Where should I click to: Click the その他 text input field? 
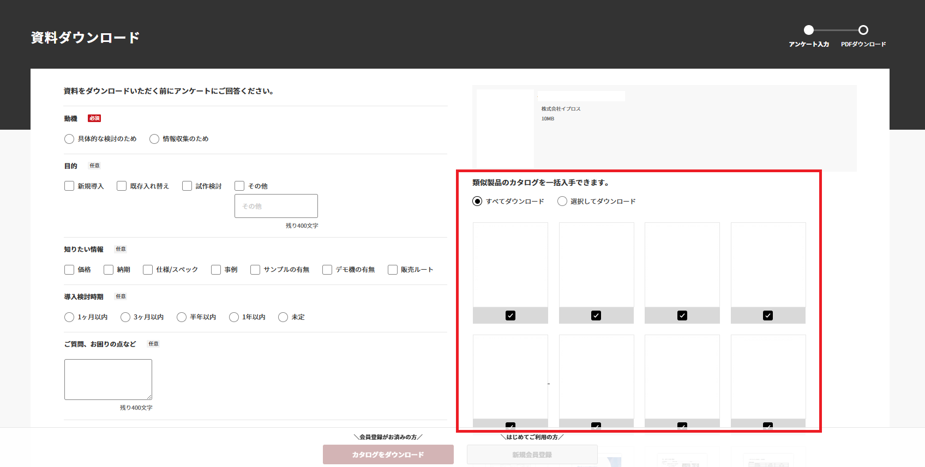(276, 206)
